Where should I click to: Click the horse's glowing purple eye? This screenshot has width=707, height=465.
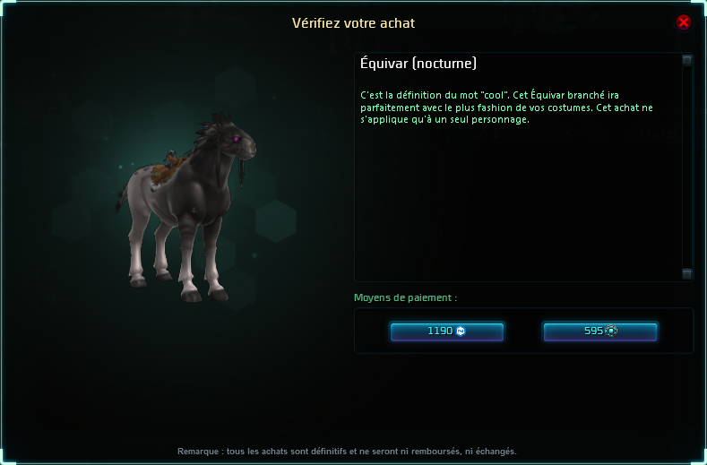point(236,140)
